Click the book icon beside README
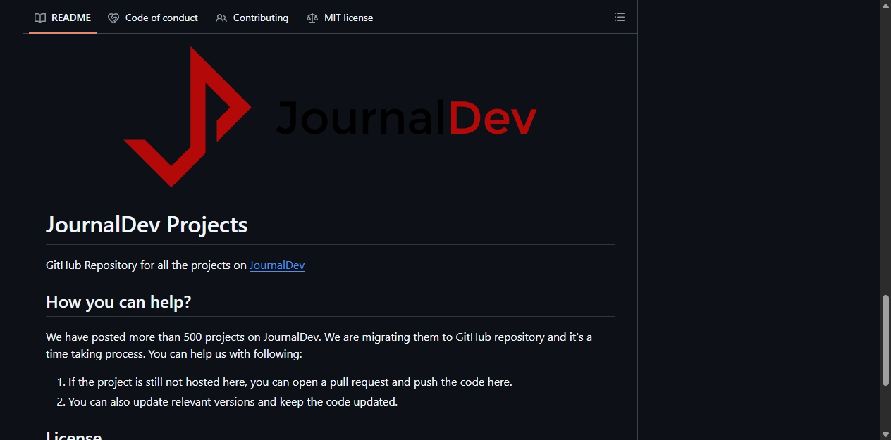 pos(40,18)
